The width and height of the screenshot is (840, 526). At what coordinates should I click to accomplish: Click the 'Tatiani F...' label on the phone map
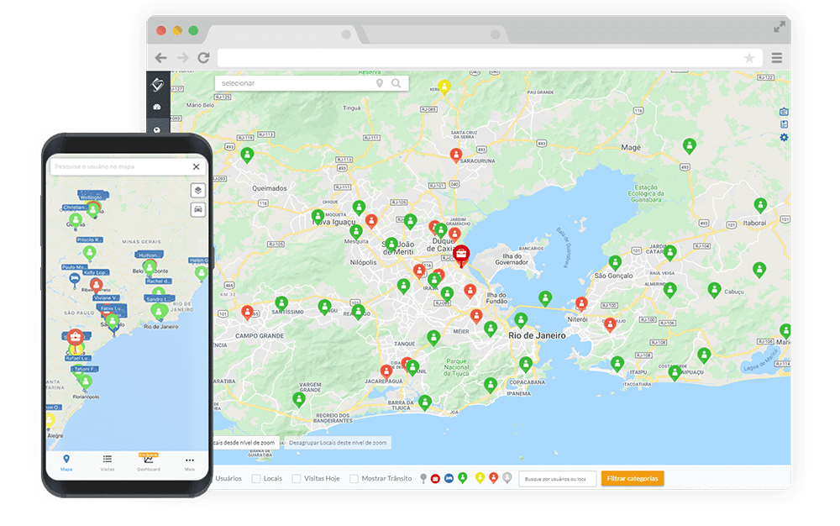pos(85,369)
